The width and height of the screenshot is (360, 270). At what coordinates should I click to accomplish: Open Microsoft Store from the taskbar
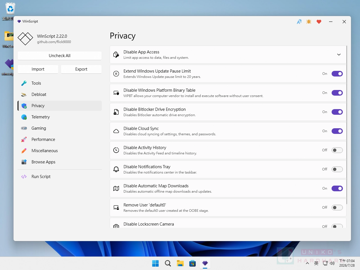click(193, 263)
